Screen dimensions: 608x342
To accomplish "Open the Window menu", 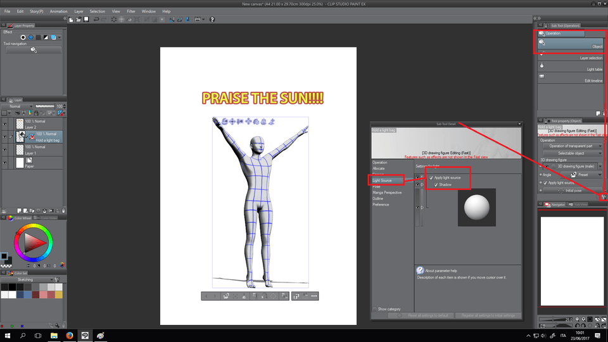I will click(x=148, y=11).
